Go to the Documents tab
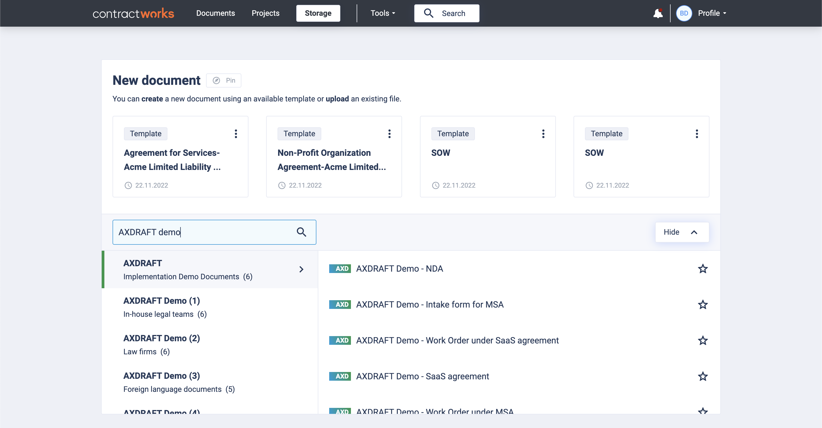This screenshot has width=822, height=428. (215, 13)
